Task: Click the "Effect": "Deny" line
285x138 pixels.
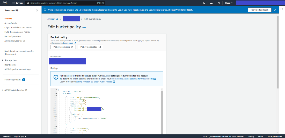Action: tap(78, 100)
